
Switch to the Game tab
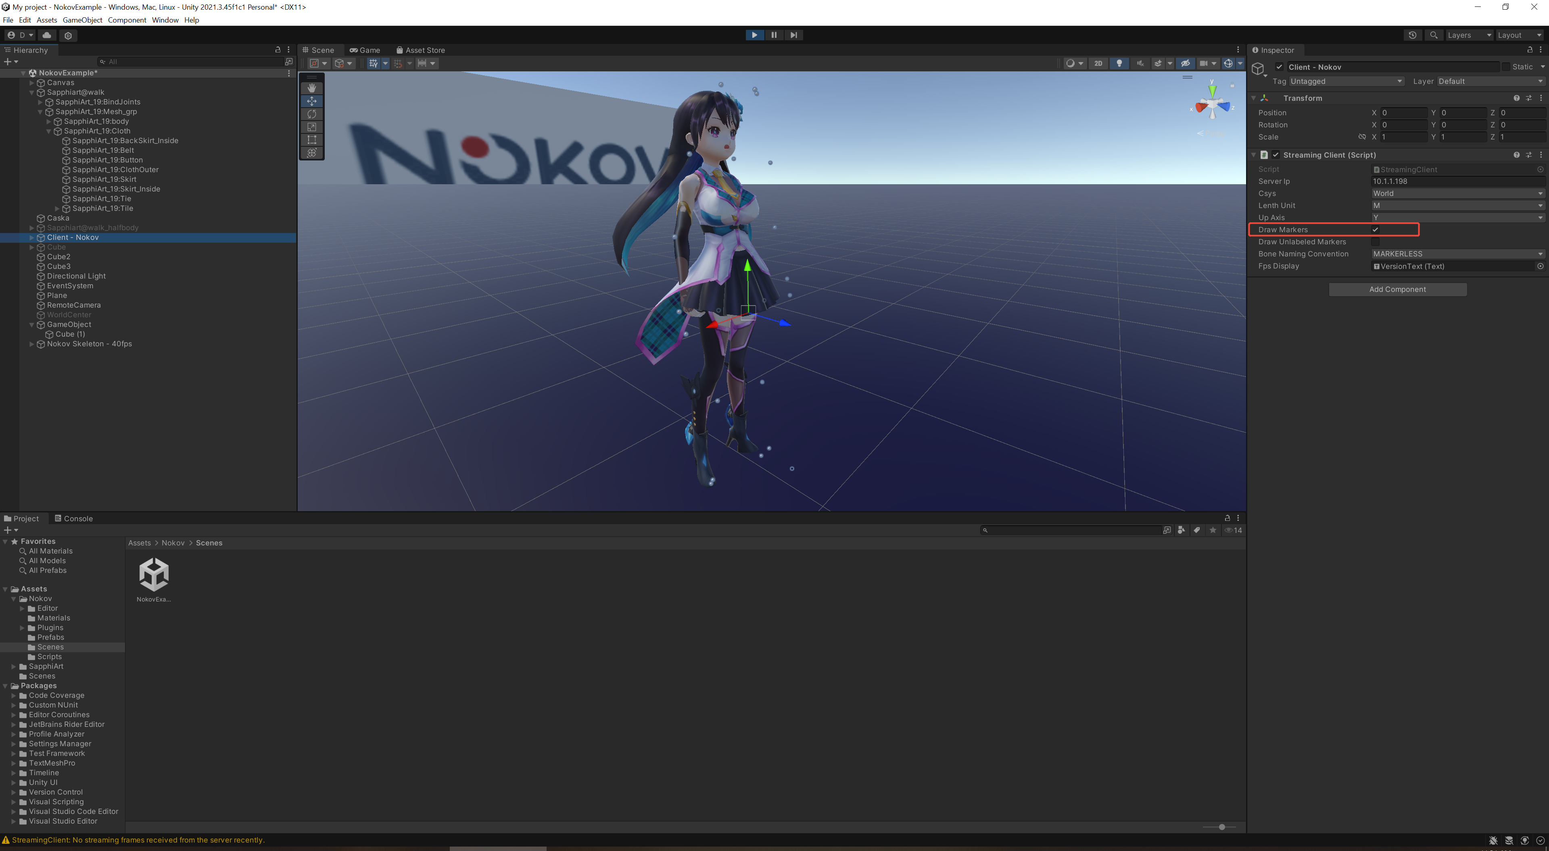click(x=365, y=50)
